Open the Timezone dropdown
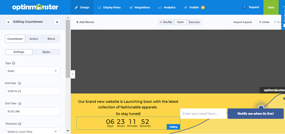285x134 pixels. pyautogui.click(x=32, y=131)
